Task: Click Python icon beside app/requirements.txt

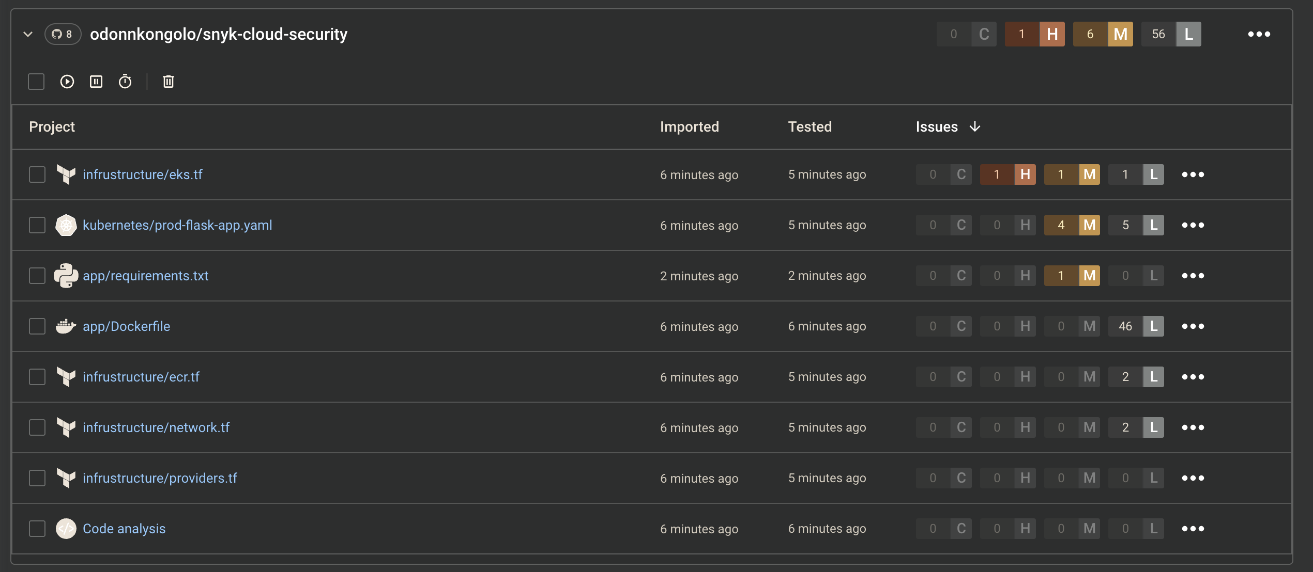Action: (x=66, y=276)
